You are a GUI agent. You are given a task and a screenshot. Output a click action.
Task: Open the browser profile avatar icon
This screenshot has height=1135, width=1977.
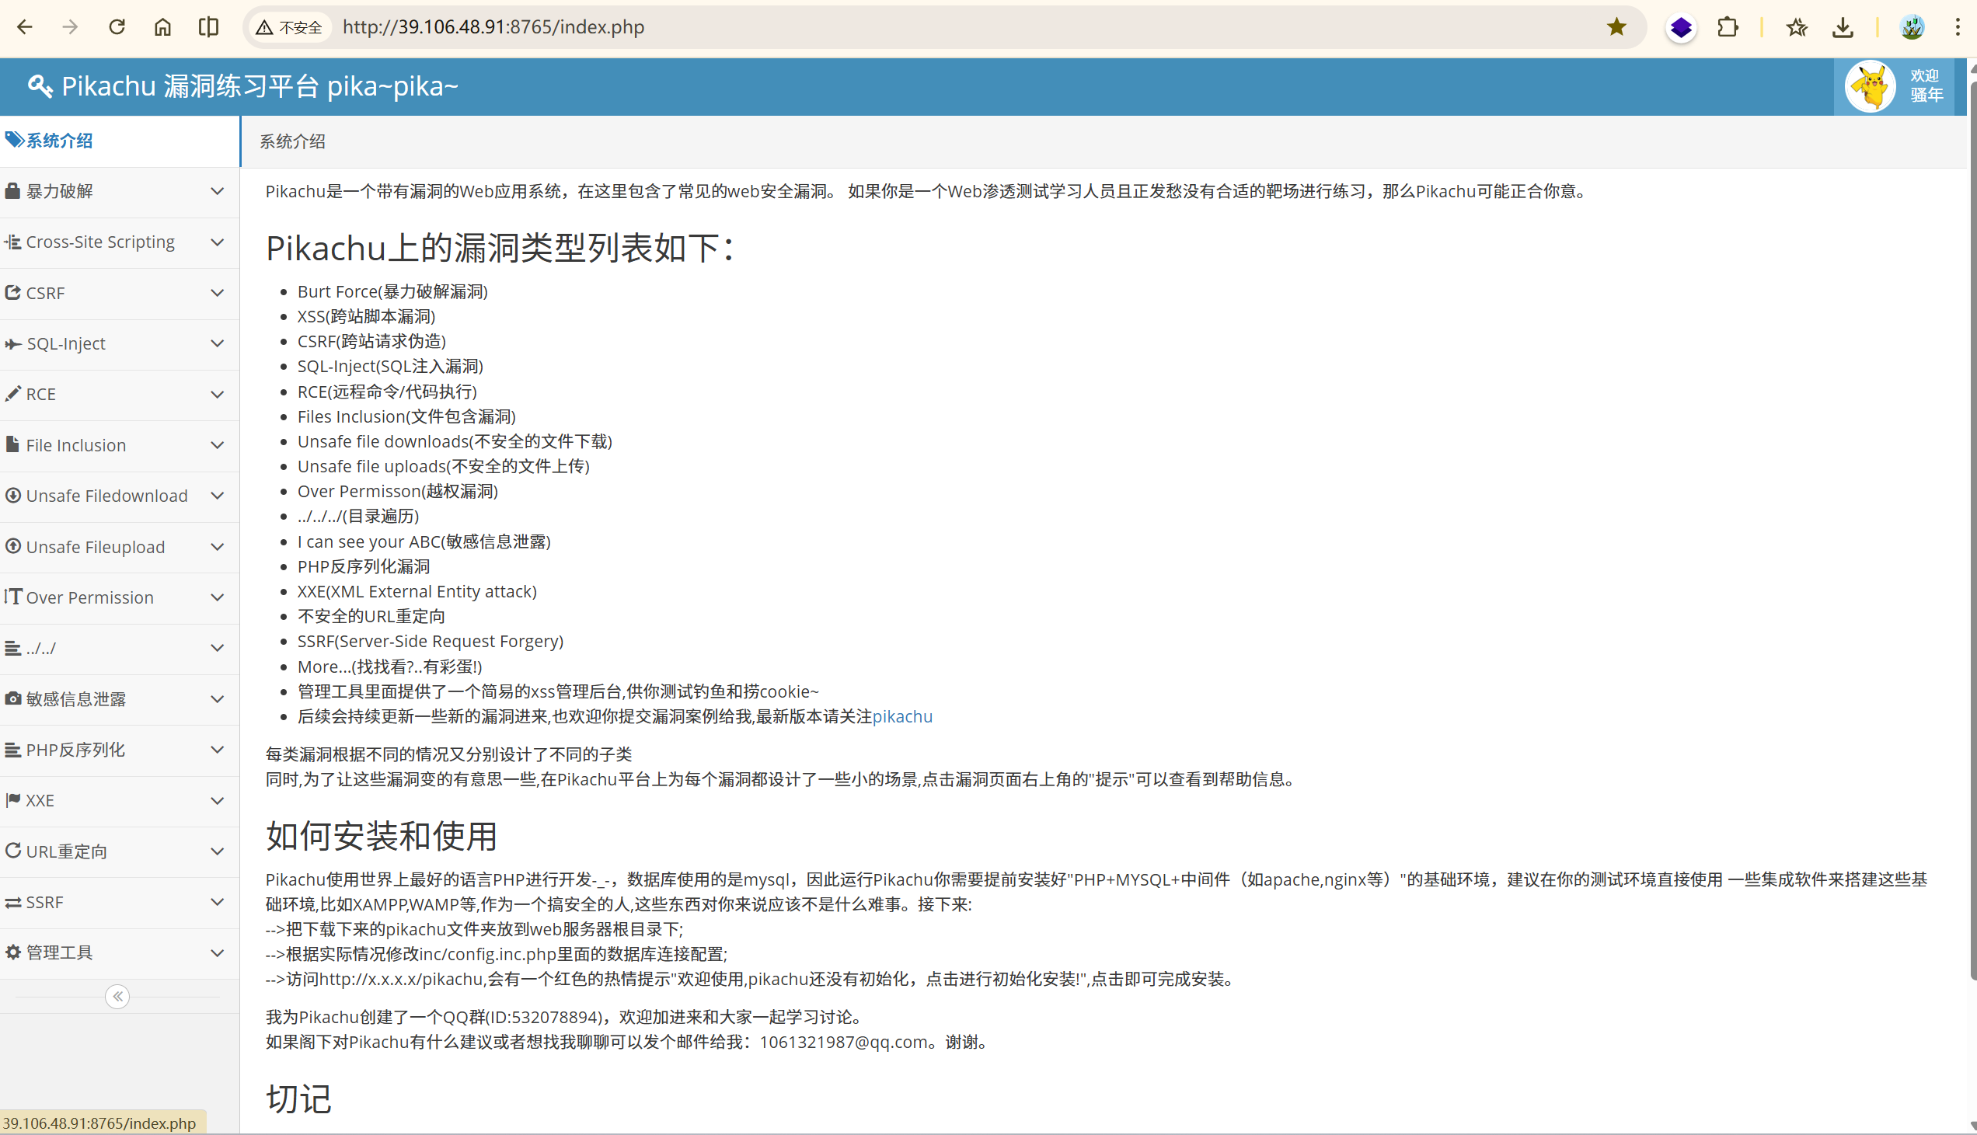(1912, 27)
